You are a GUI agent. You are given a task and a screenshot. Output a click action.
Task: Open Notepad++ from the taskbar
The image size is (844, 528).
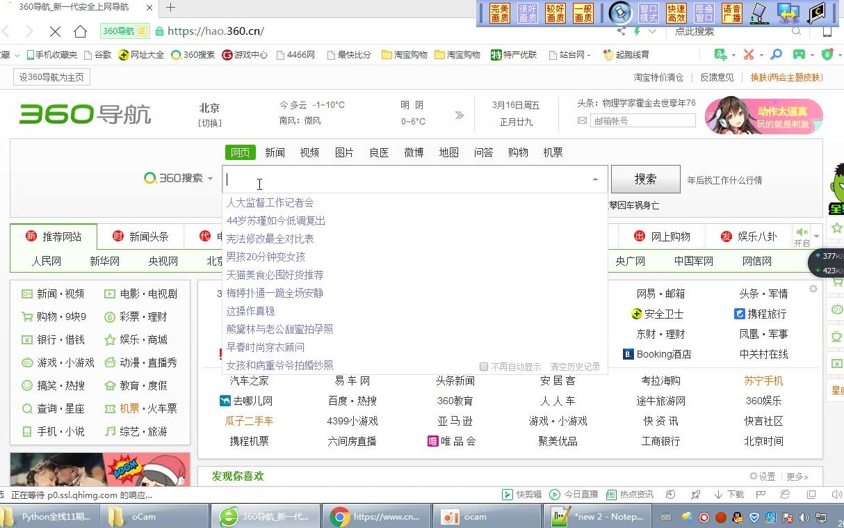click(x=598, y=516)
